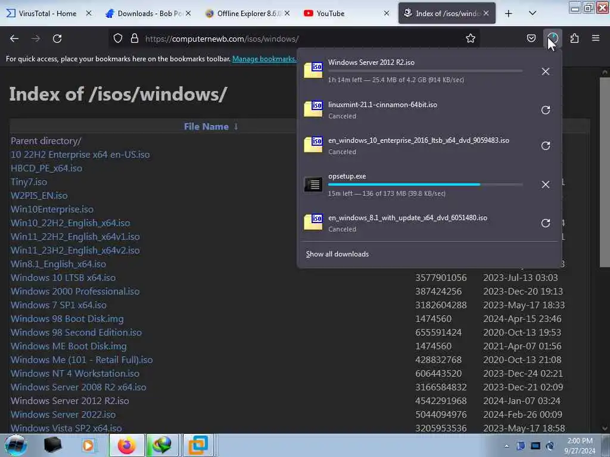Retry the en_windows_10_enterprise_2016_ltsb download
Screen dimensions: 610x457
click(x=546, y=146)
